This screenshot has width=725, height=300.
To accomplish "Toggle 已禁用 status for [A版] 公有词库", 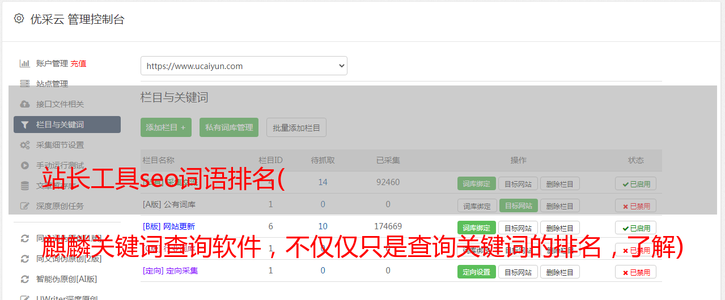I will point(635,205).
